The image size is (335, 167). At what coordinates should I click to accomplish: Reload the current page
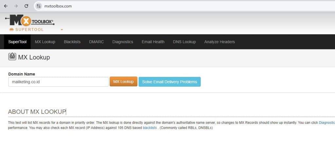pyautogui.click(x=26, y=6)
